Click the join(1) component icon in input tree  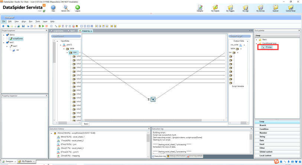pos(64,45)
